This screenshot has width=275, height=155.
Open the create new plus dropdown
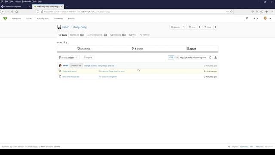(x=256, y=19)
